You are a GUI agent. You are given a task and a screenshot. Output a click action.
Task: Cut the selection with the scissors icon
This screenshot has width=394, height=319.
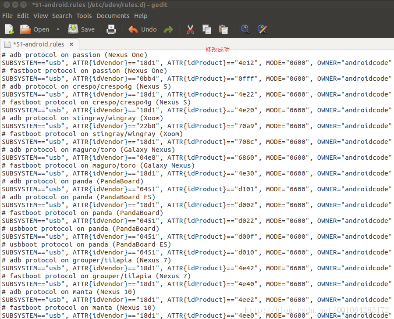(x=190, y=29)
